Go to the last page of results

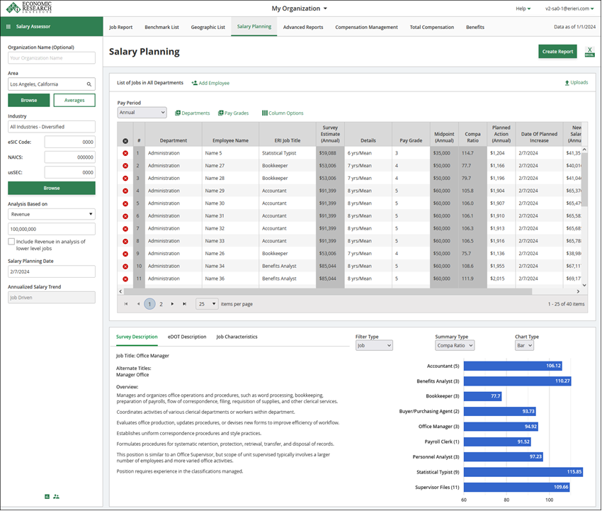click(185, 304)
